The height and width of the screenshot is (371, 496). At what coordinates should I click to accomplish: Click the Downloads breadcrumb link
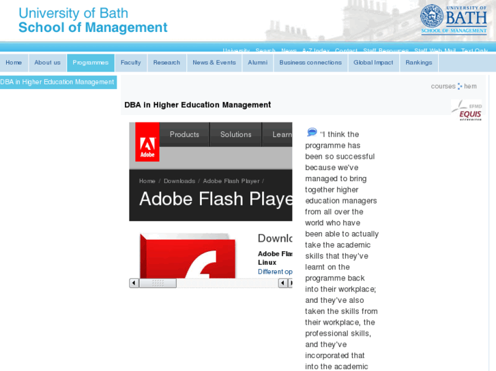(x=179, y=181)
